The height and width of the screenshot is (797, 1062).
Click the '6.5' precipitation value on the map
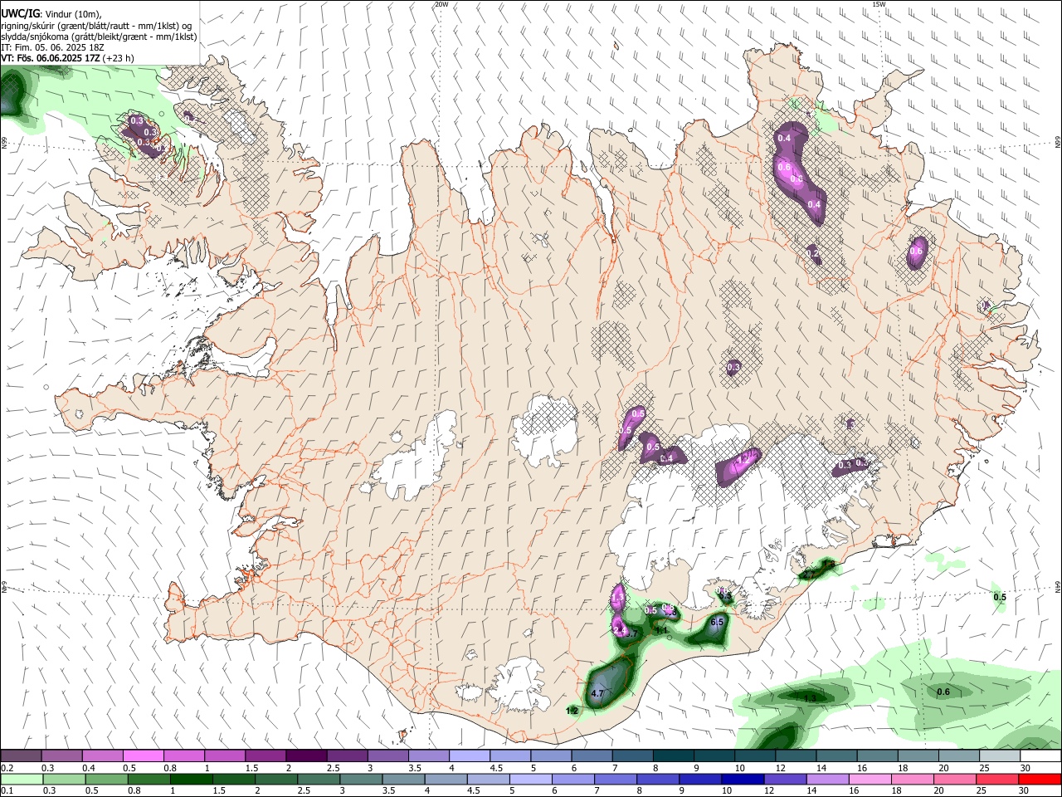(x=718, y=622)
